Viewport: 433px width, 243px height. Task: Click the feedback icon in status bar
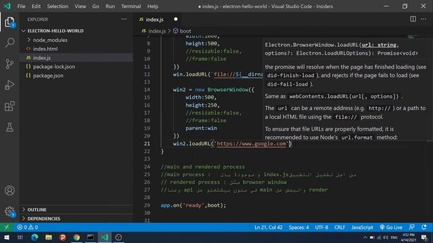411,227
